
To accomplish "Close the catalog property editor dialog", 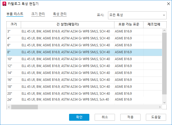I will tap(168, 4).
